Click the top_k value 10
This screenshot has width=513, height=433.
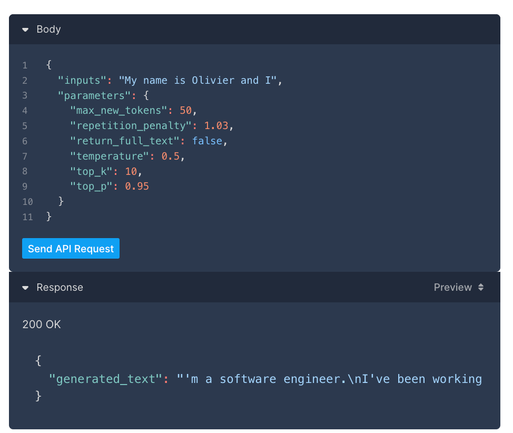(131, 171)
